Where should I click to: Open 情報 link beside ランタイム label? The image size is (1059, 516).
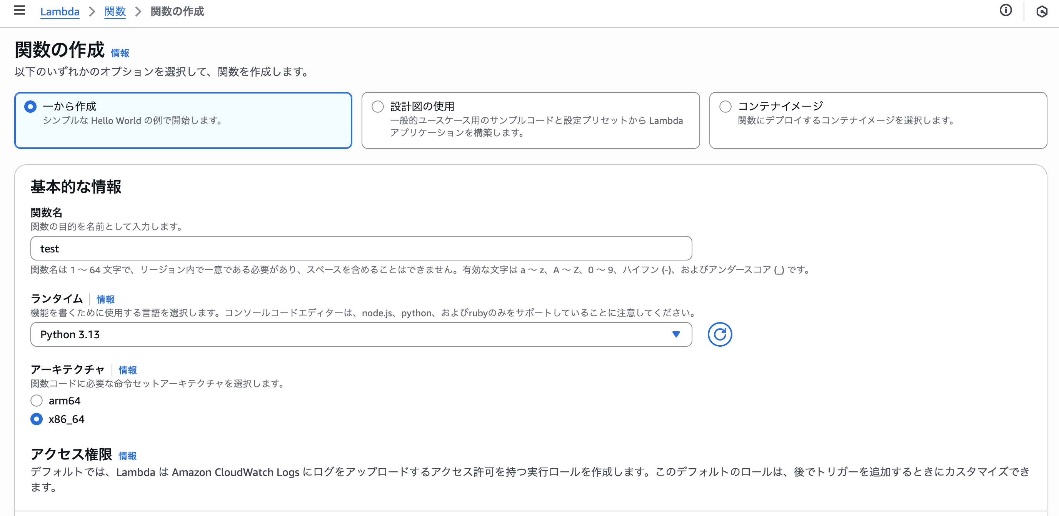click(105, 299)
